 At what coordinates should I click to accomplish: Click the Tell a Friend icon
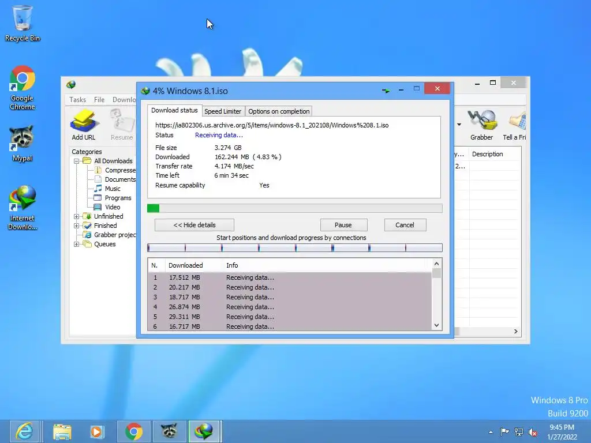tap(514, 125)
